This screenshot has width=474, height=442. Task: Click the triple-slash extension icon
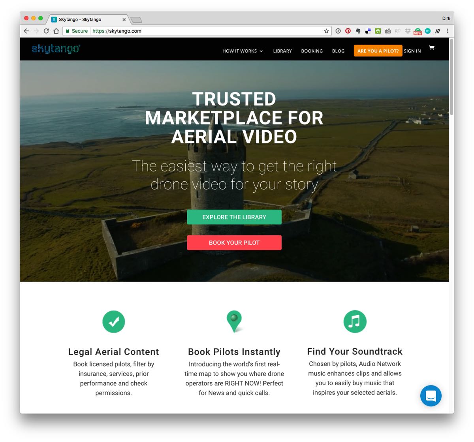(x=438, y=31)
